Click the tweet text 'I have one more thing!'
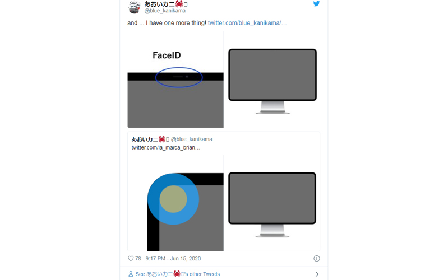448x280 pixels. click(176, 23)
